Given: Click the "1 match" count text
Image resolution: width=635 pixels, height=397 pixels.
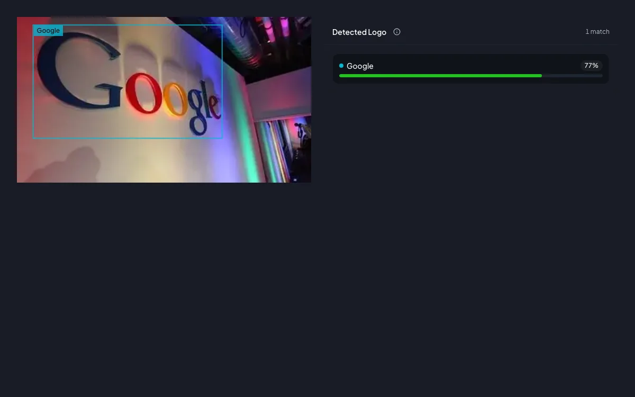Looking at the screenshot, I should coord(597,32).
